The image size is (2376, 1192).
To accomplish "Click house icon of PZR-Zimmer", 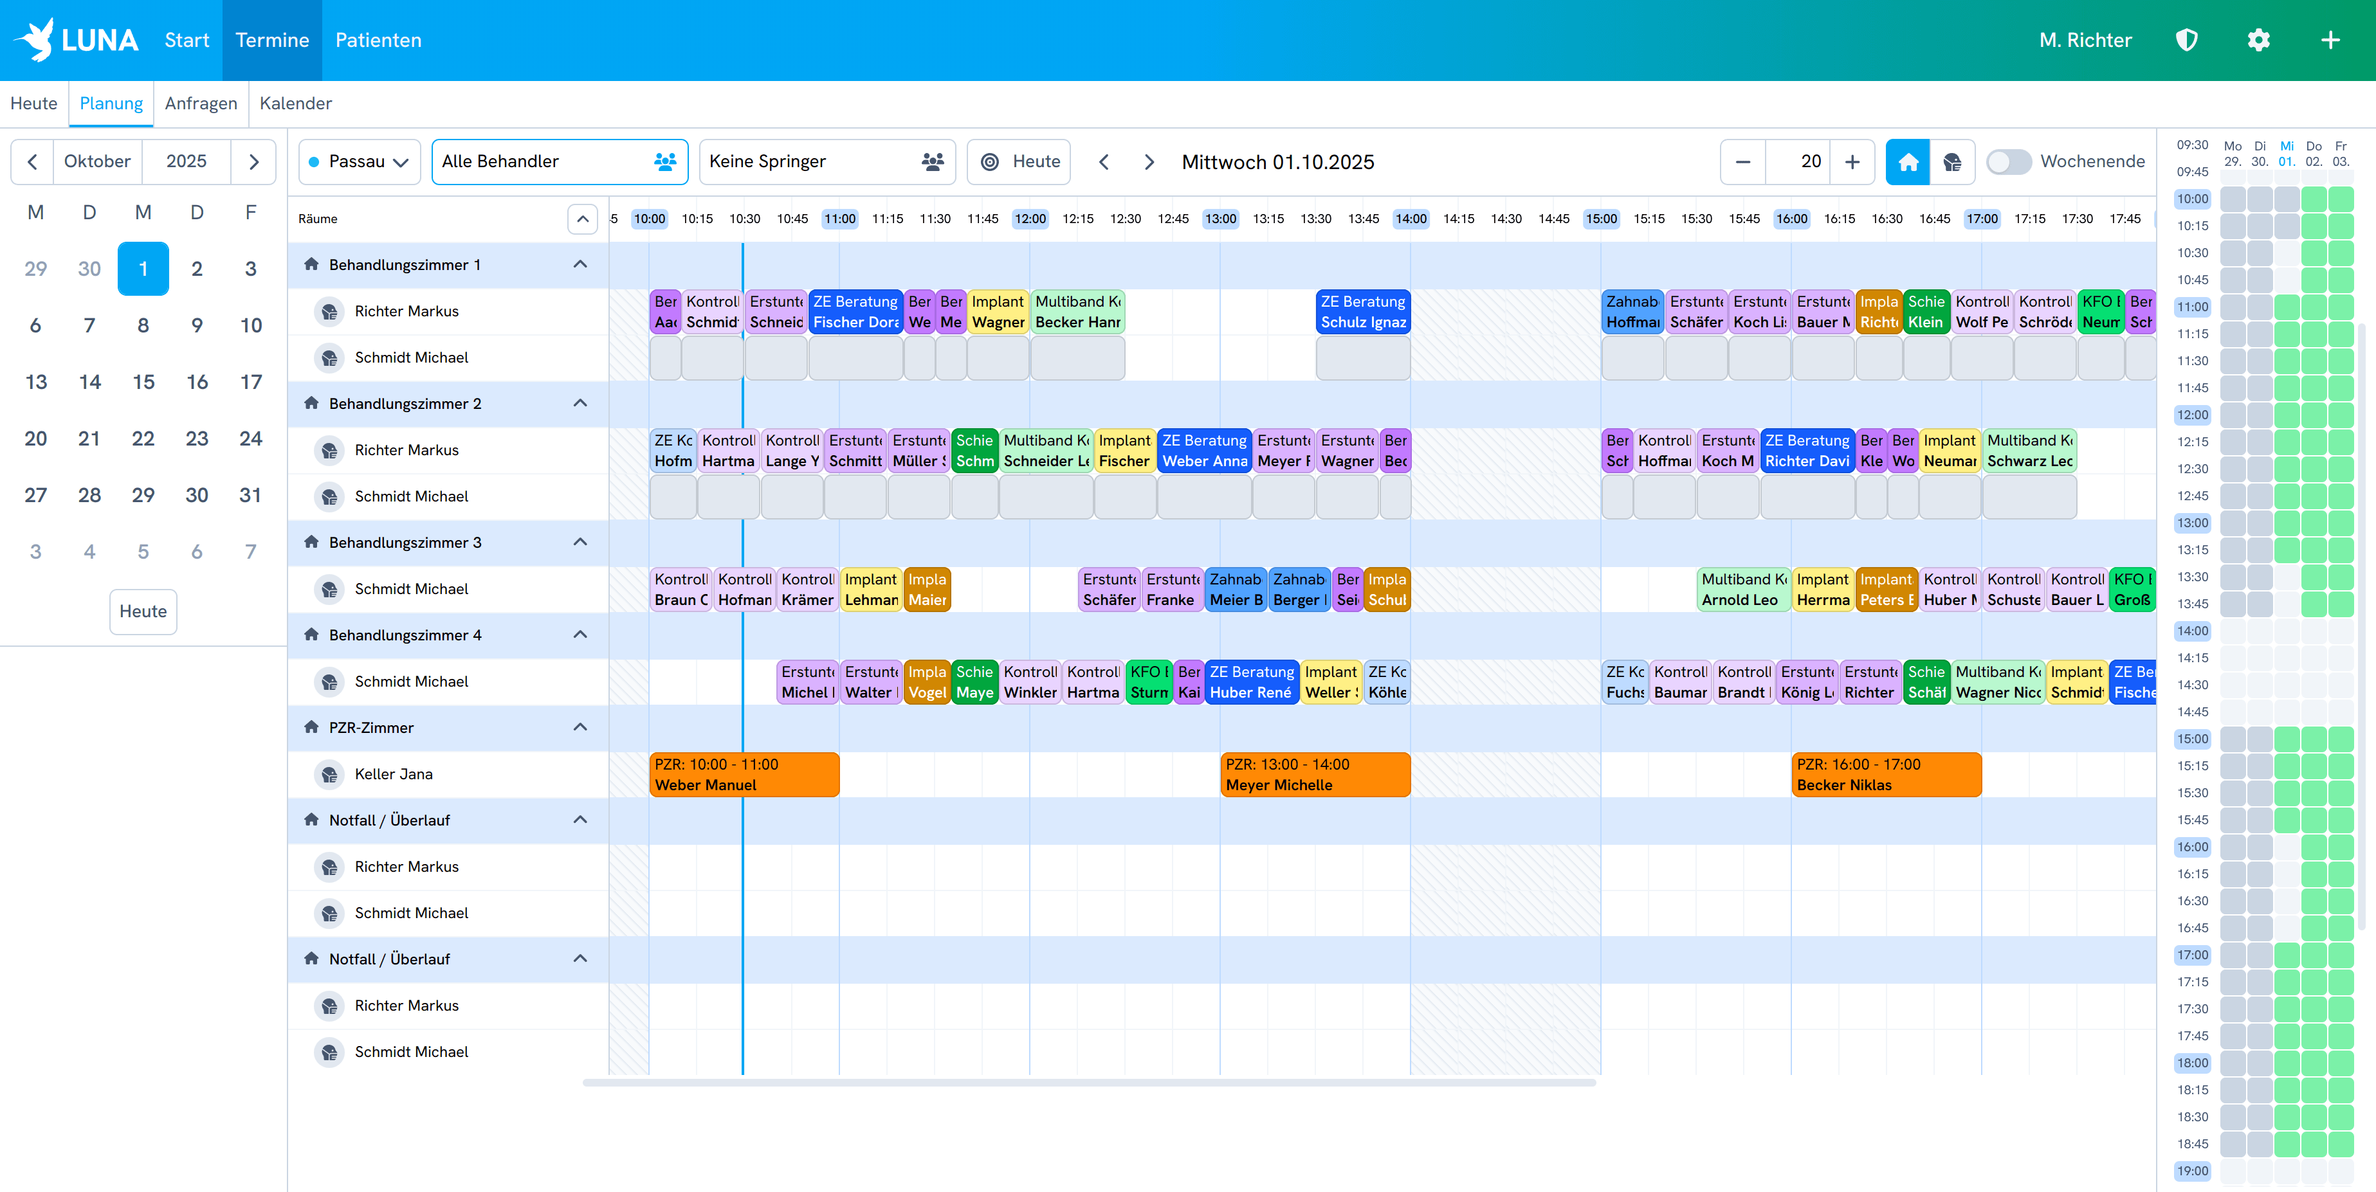I will point(312,727).
